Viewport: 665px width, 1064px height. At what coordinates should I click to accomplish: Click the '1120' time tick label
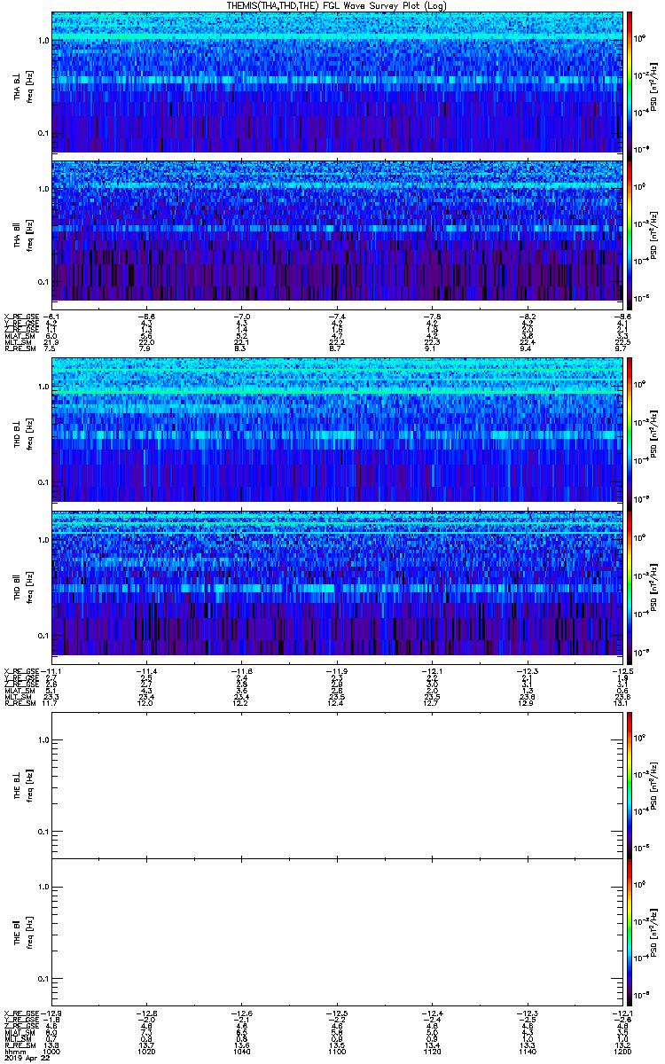point(431,1052)
